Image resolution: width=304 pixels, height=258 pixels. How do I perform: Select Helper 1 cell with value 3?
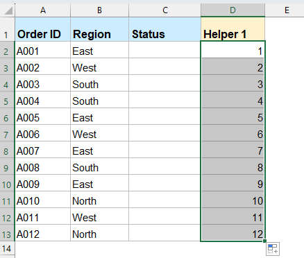(233, 83)
